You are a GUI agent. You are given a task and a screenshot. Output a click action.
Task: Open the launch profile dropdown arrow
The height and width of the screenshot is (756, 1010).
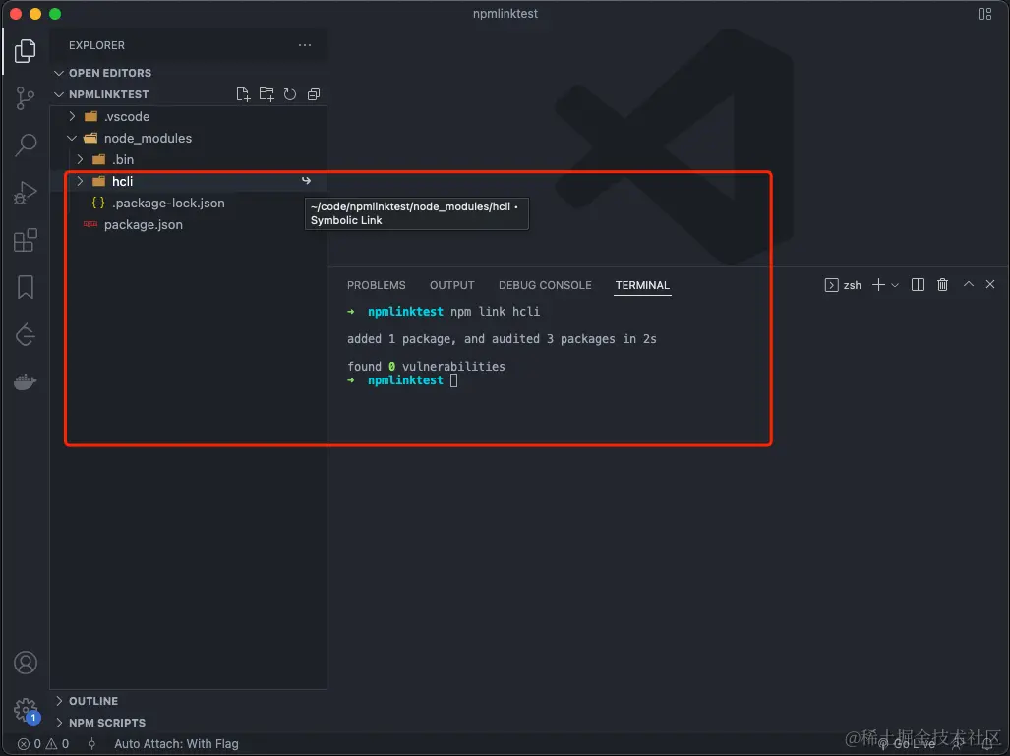tap(895, 285)
